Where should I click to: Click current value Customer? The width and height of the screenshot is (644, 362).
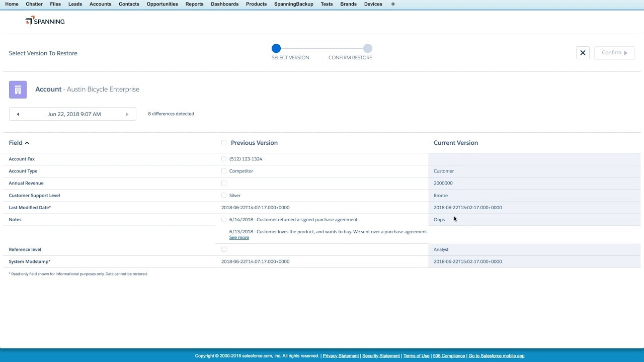444,171
